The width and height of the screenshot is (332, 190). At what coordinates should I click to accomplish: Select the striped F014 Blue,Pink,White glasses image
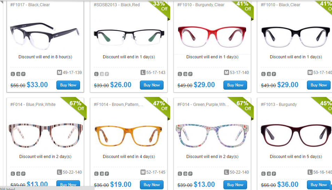coord(45,135)
